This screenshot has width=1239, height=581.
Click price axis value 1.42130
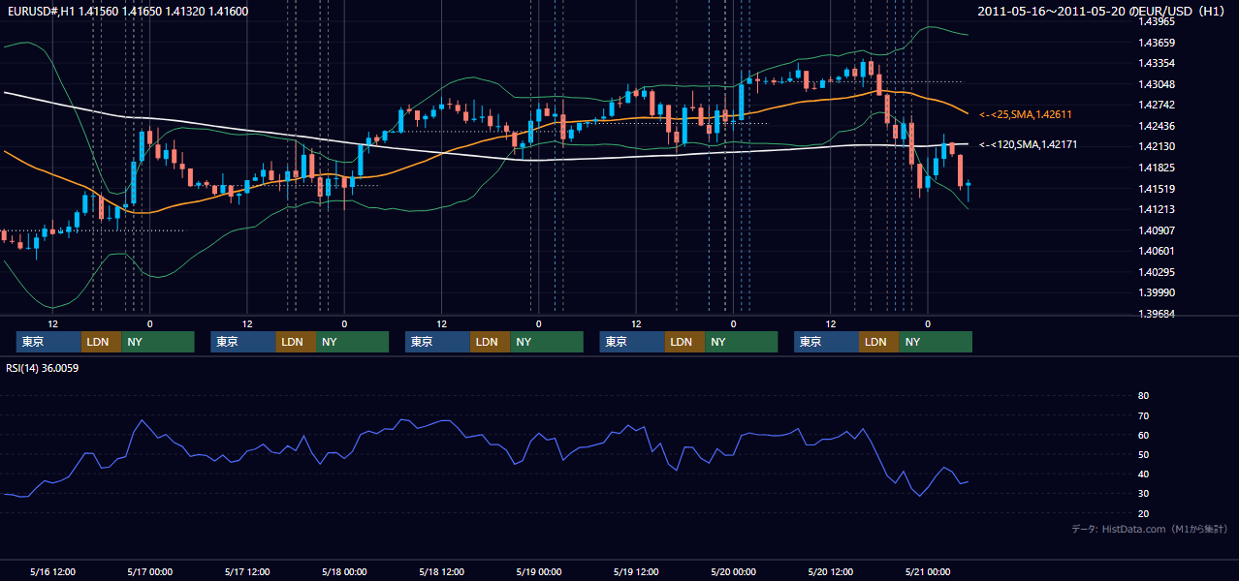pyautogui.click(x=1157, y=146)
